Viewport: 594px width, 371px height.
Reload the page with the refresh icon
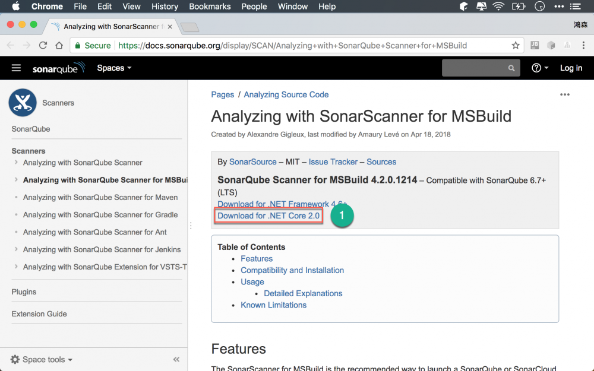click(x=42, y=45)
